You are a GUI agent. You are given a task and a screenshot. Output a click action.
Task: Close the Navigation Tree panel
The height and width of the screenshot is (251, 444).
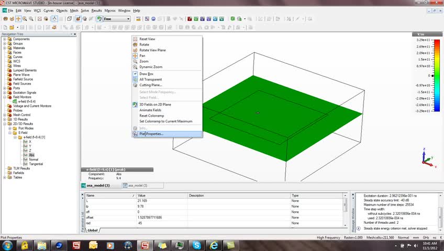[75, 34]
